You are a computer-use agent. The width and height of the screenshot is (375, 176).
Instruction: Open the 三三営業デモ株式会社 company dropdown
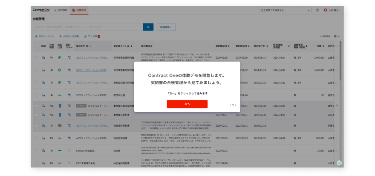pos(286,11)
